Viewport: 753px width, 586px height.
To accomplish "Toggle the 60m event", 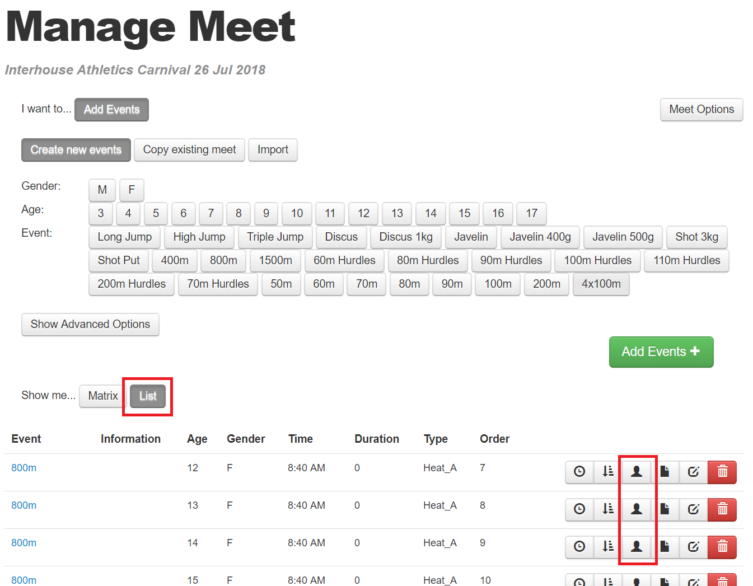I will point(324,284).
